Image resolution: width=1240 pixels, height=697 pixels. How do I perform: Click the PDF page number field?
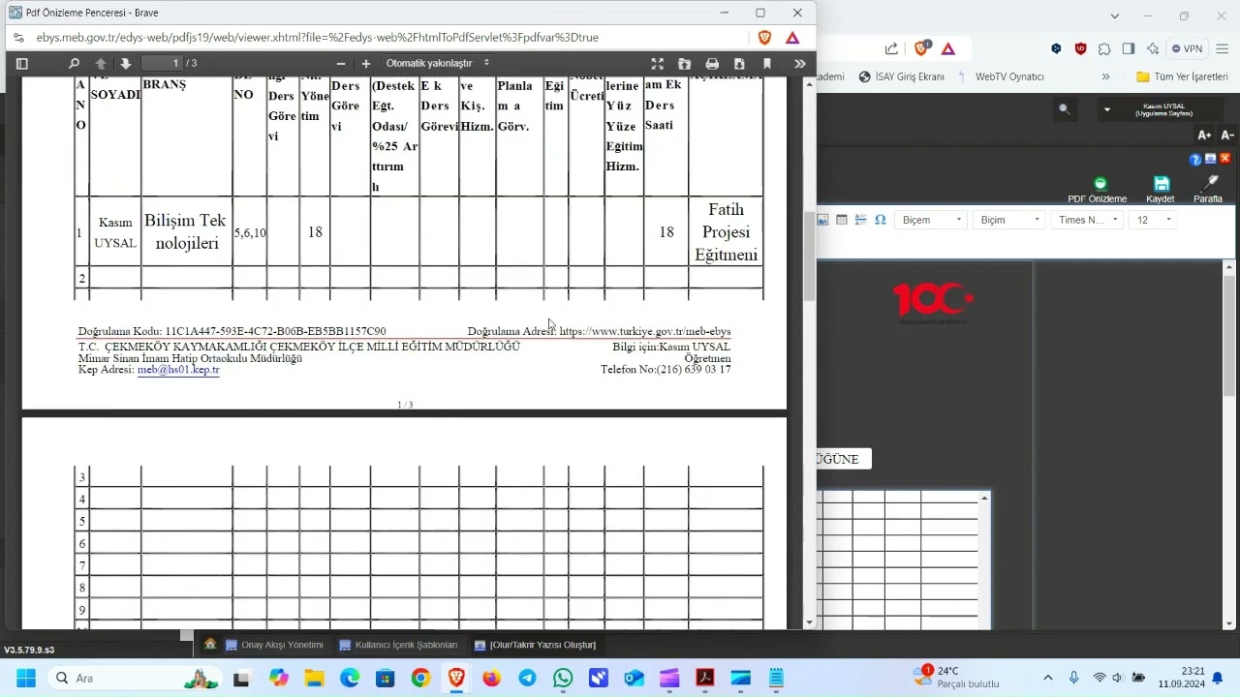click(162, 64)
